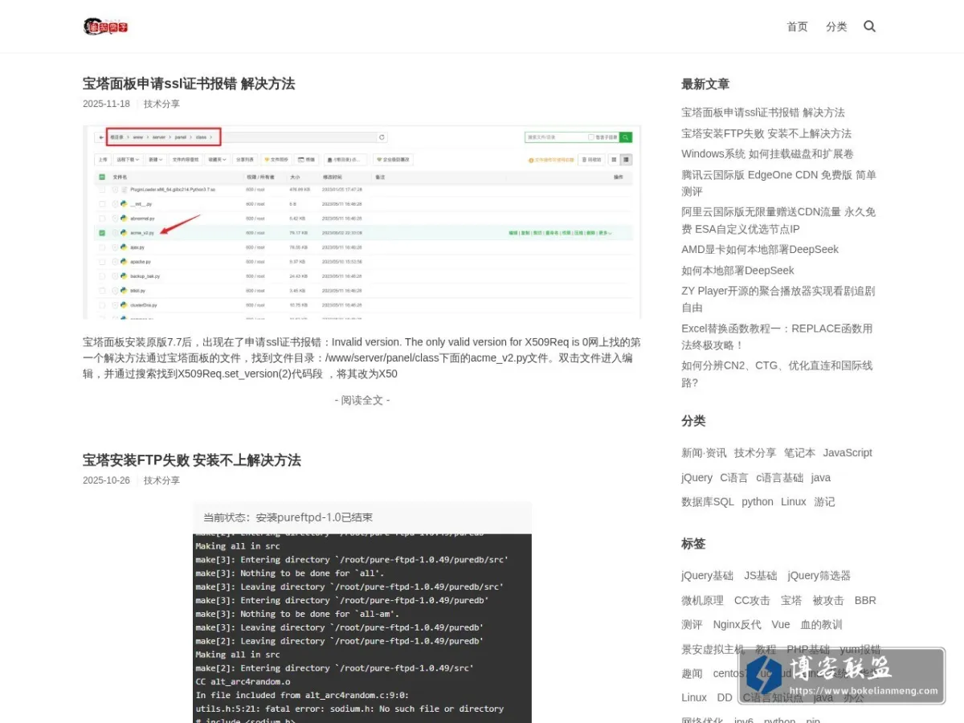
Task: Select the python category in 分类
Action: tap(758, 502)
